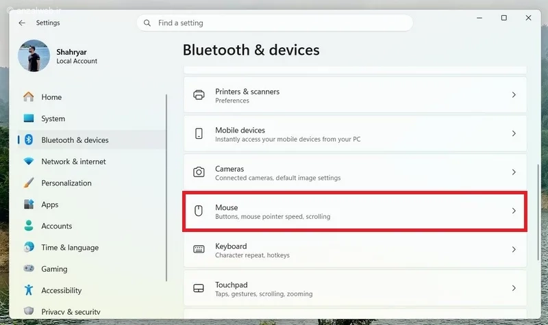
Task: Click the Keyboard icon
Action: tap(199, 249)
